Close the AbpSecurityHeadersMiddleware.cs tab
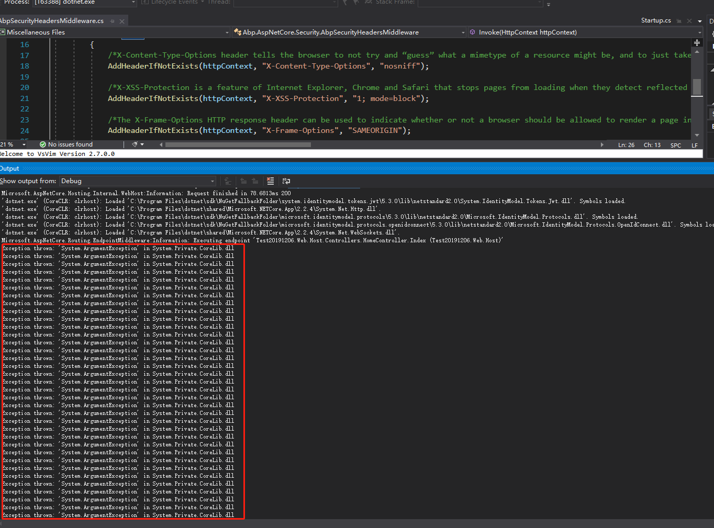714x528 pixels. pos(122,21)
